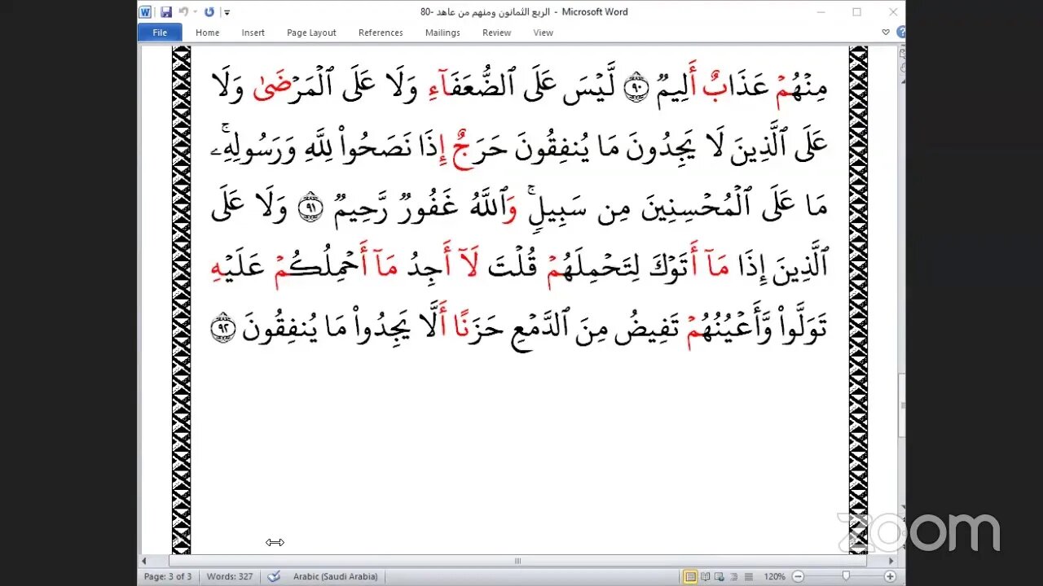Select Print Layout view
Image resolution: width=1043 pixels, height=586 pixels.
point(690,576)
